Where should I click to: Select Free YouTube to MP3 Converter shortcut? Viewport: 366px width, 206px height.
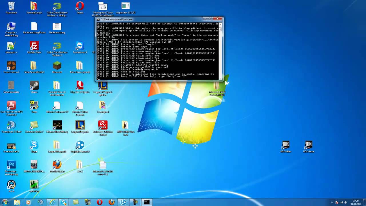tap(11, 108)
